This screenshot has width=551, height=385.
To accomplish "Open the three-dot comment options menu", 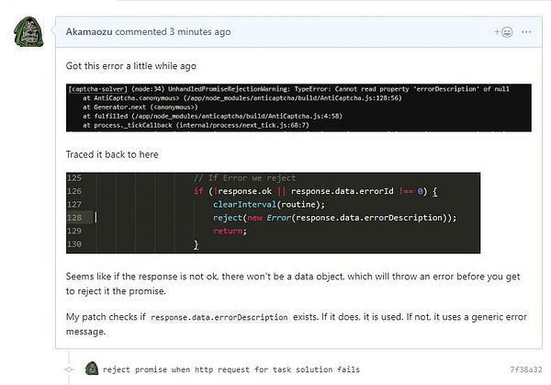I will point(526,32).
